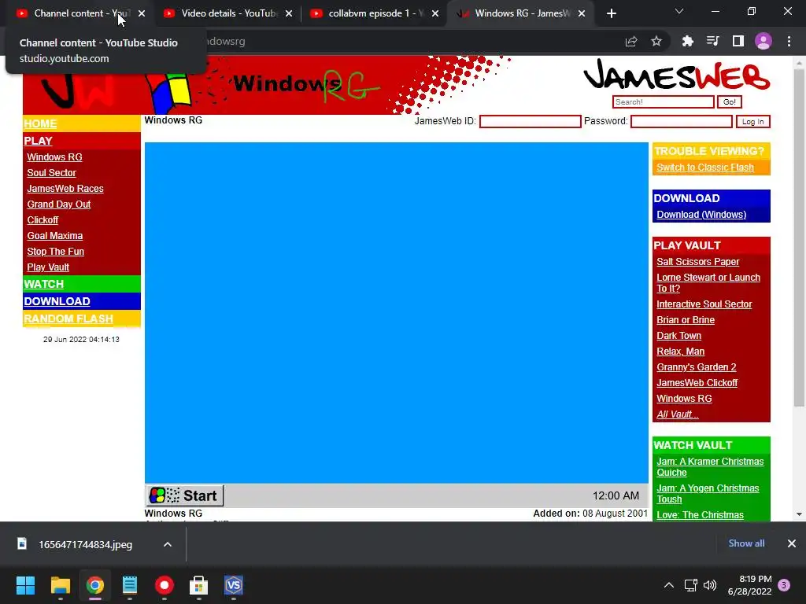Image resolution: width=806 pixels, height=604 pixels.
Task: Open the Brian or Brine link
Action: coord(686,320)
